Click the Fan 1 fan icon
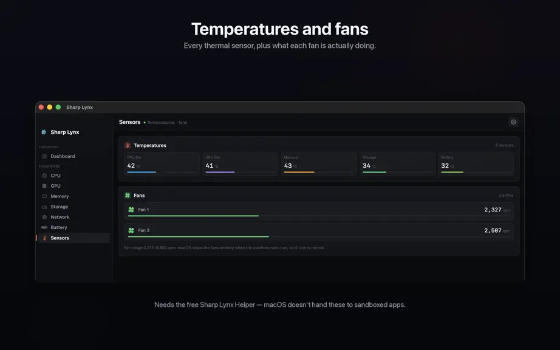Image resolution: width=560 pixels, height=350 pixels. [x=131, y=210]
